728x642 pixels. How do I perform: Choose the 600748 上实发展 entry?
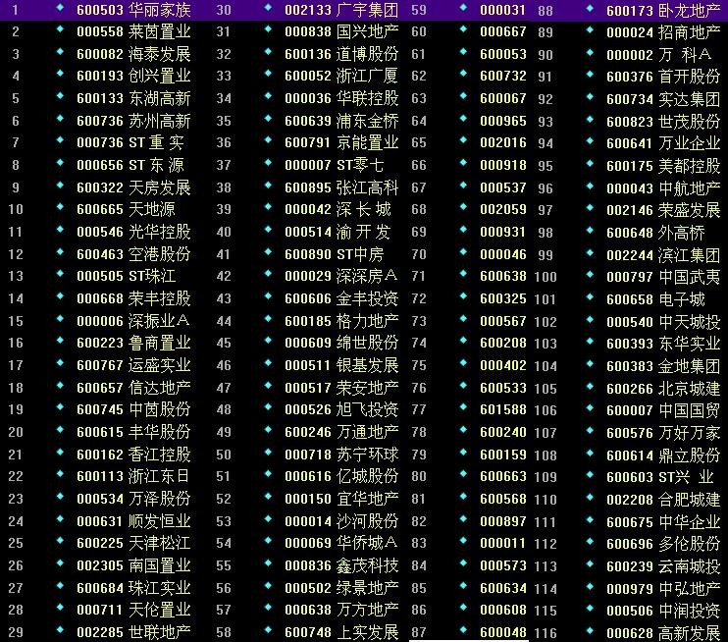coord(341,632)
